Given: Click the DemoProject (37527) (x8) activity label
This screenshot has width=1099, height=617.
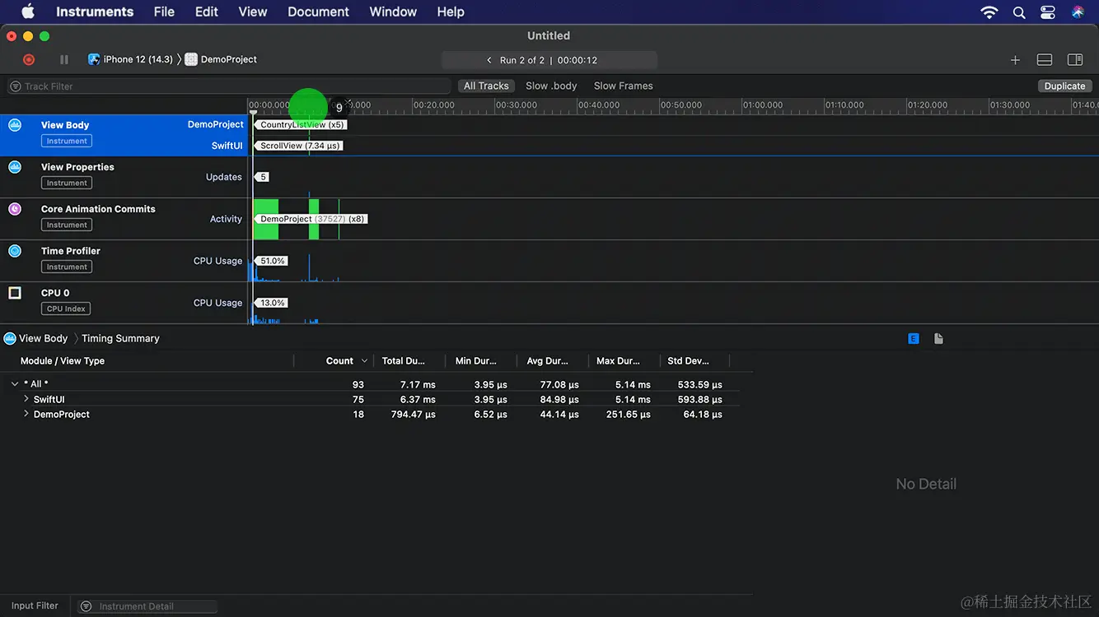Looking at the screenshot, I should [x=311, y=219].
